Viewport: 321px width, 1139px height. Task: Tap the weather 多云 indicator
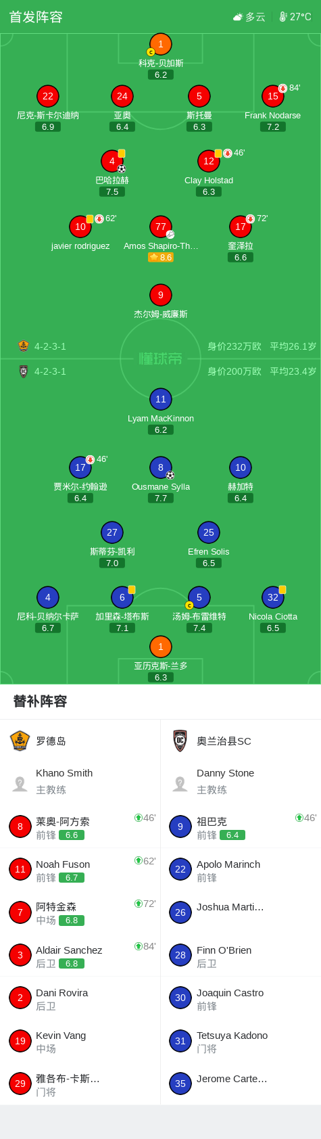click(249, 17)
